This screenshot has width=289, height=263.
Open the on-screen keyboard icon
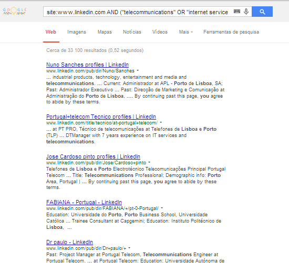(x=237, y=12)
